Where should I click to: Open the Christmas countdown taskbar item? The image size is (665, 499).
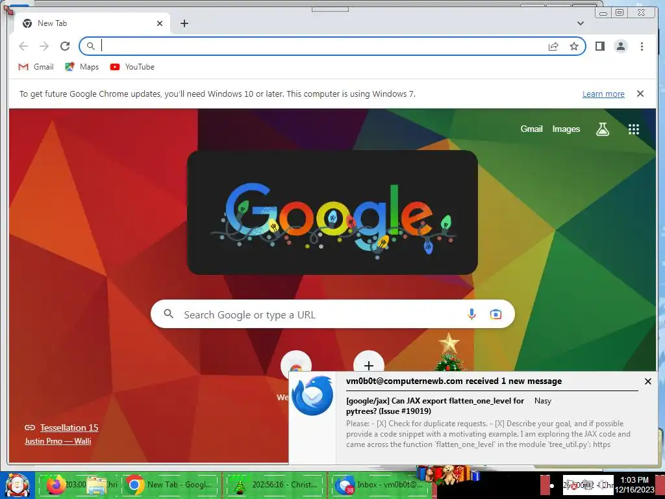click(x=275, y=485)
